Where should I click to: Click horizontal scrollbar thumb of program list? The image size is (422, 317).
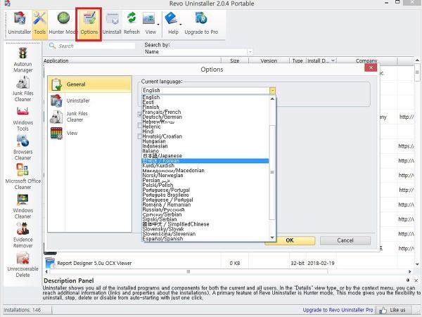[188, 271]
